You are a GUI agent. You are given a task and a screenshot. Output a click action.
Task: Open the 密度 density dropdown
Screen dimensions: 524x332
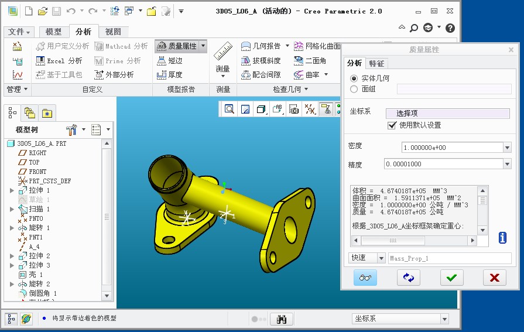[x=507, y=148]
